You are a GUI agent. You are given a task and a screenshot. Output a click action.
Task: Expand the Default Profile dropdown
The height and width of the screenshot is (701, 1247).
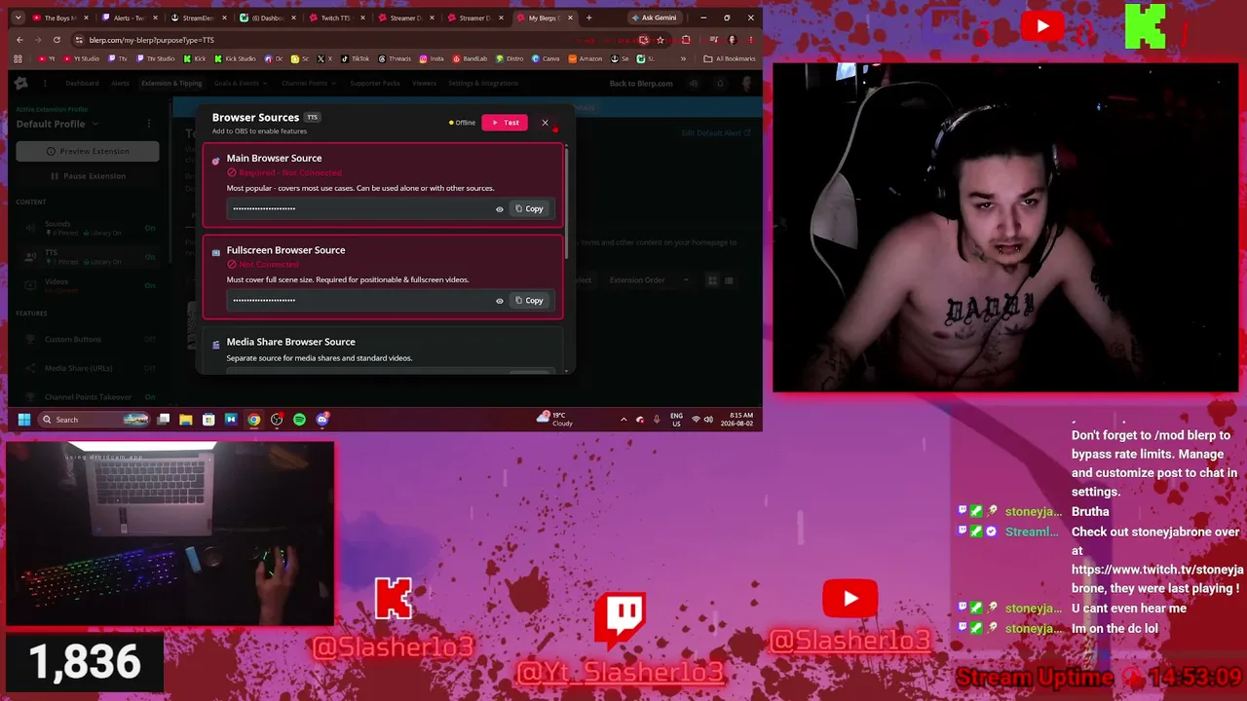pos(57,124)
